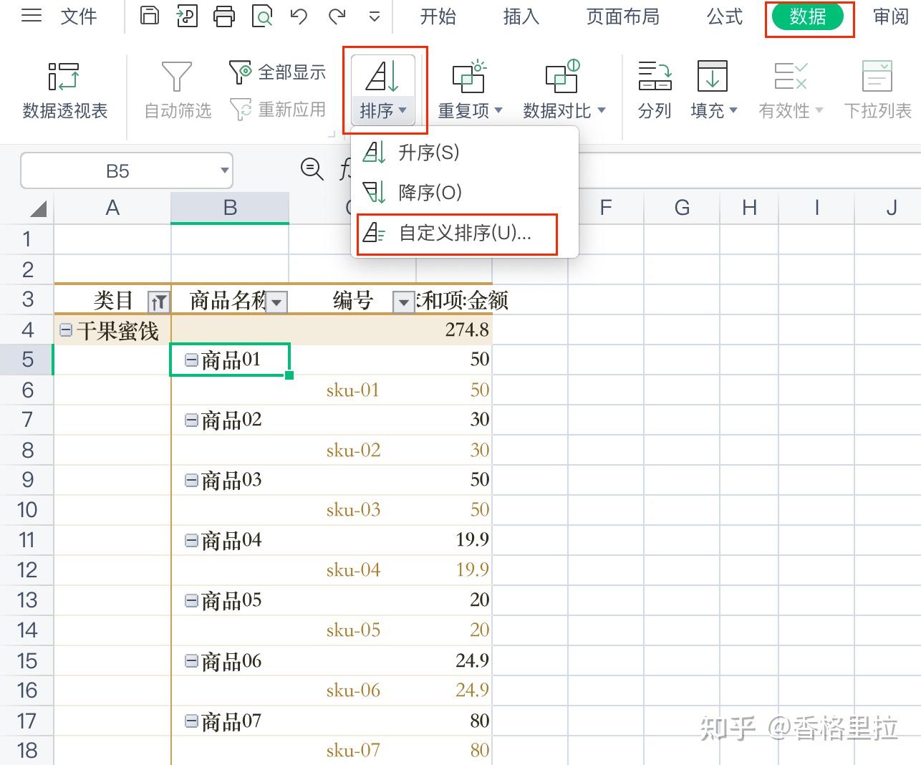The height and width of the screenshot is (765, 921).
Task: Select column G header
Action: (x=682, y=208)
